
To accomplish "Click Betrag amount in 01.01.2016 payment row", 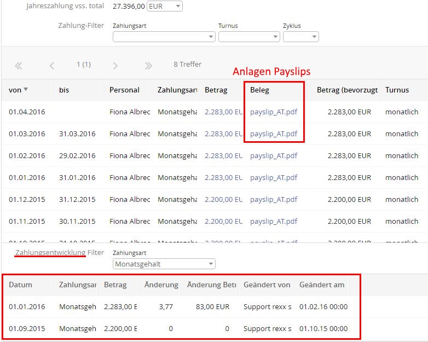I will (223, 177).
